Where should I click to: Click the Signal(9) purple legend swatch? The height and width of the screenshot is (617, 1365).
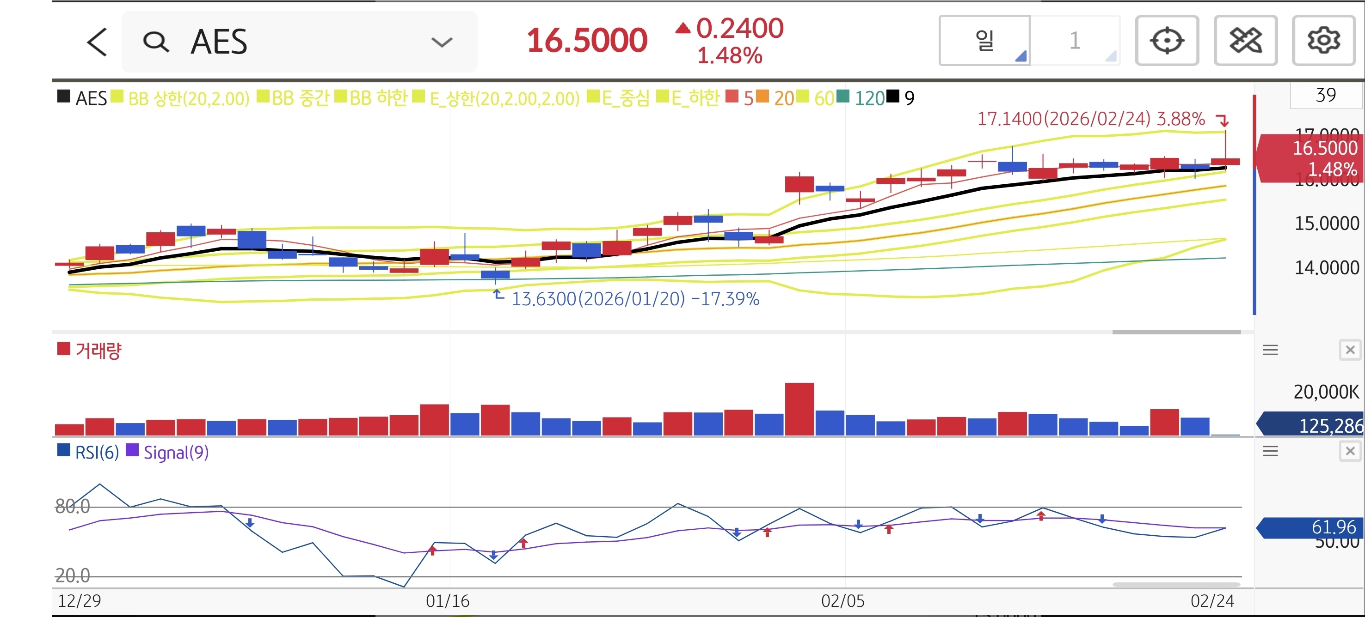132,450
